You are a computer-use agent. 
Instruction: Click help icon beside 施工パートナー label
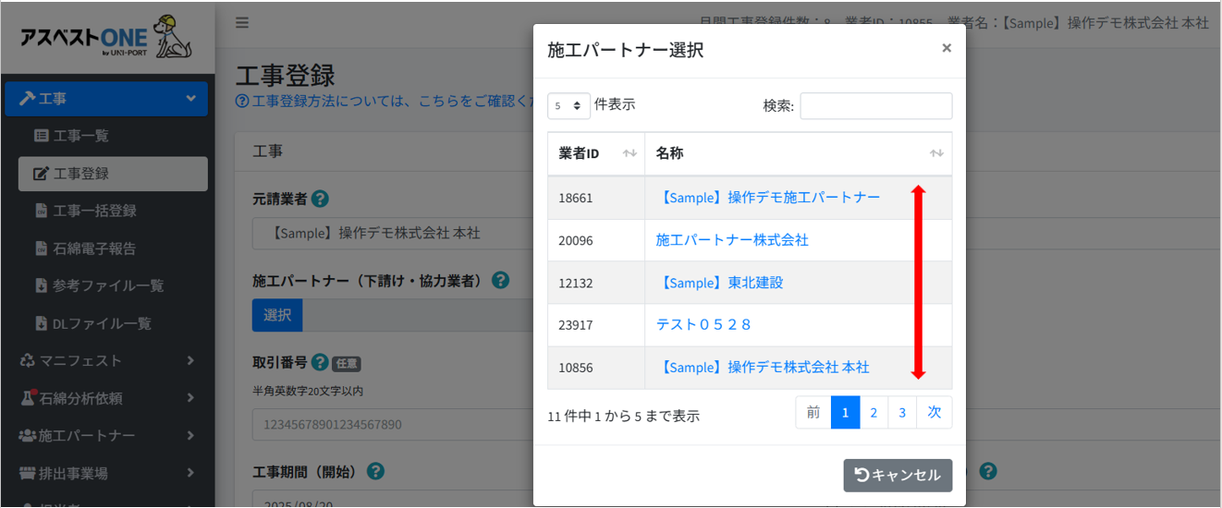[500, 280]
